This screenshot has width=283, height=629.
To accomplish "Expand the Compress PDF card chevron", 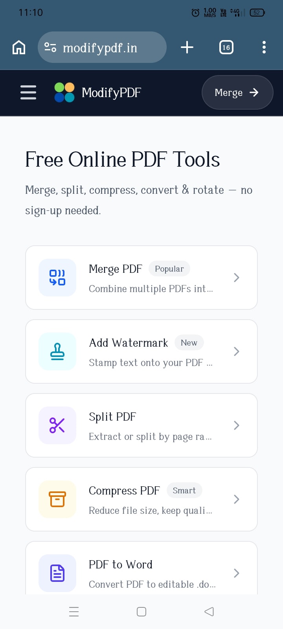I will 236,499.
